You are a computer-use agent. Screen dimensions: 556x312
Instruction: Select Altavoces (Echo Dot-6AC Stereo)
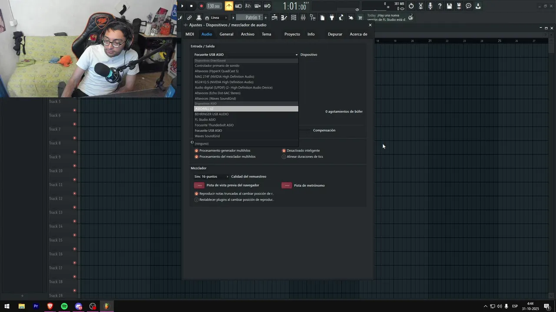[246, 93]
